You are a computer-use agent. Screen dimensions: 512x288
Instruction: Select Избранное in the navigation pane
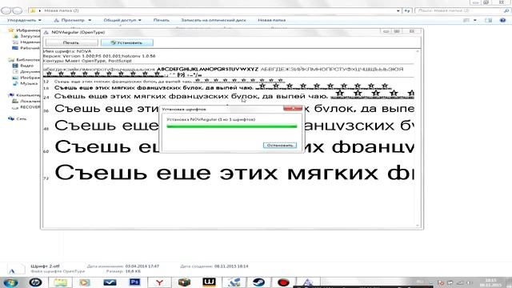[x=26, y=30]
